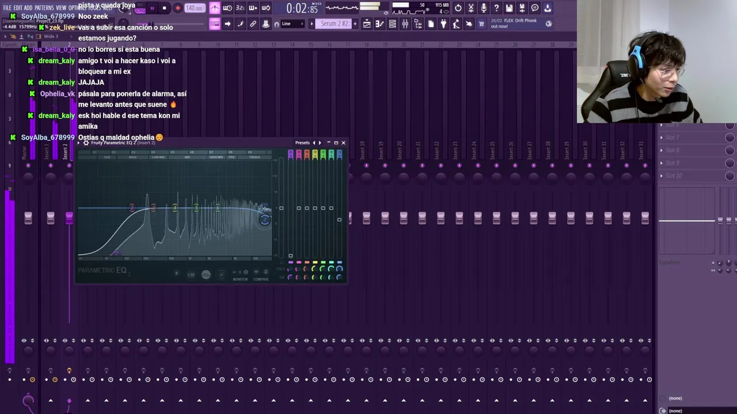Viewport: 737px width, 414px height.
Task: Click the purple band 1 filter type icon
Action: point(291,154)
